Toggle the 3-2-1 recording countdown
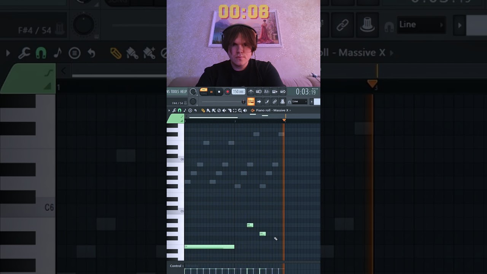 (x=267, y=91)
